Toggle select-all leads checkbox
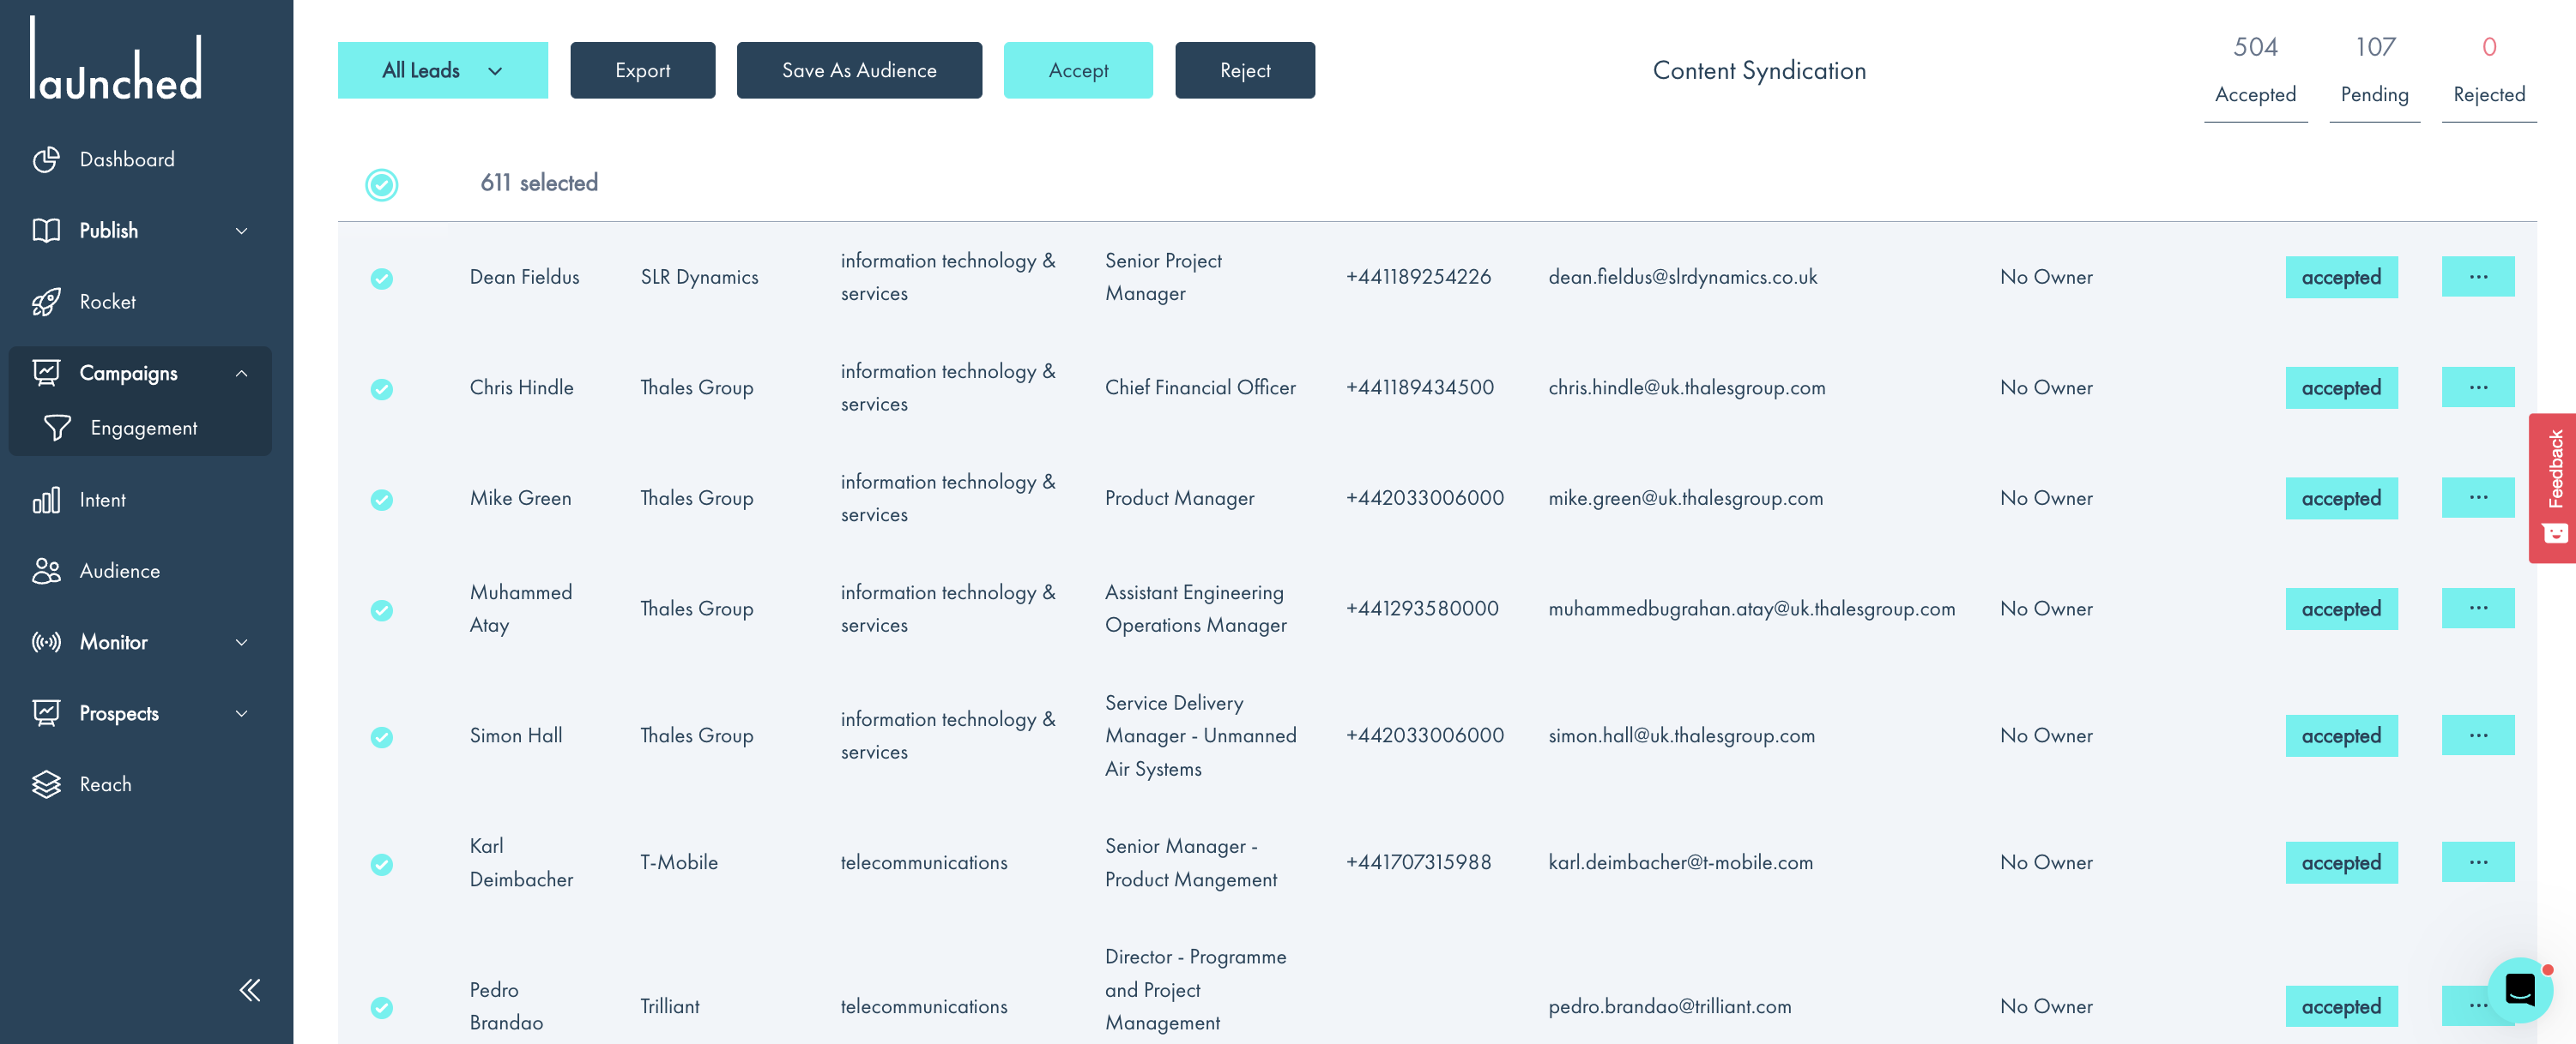This screenshot has height=1044, width=2576. [381, 185]
